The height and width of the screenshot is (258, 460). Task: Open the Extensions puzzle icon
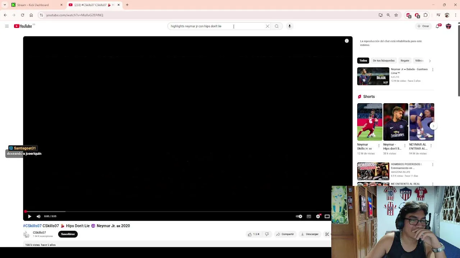click(x=426, y=15)
